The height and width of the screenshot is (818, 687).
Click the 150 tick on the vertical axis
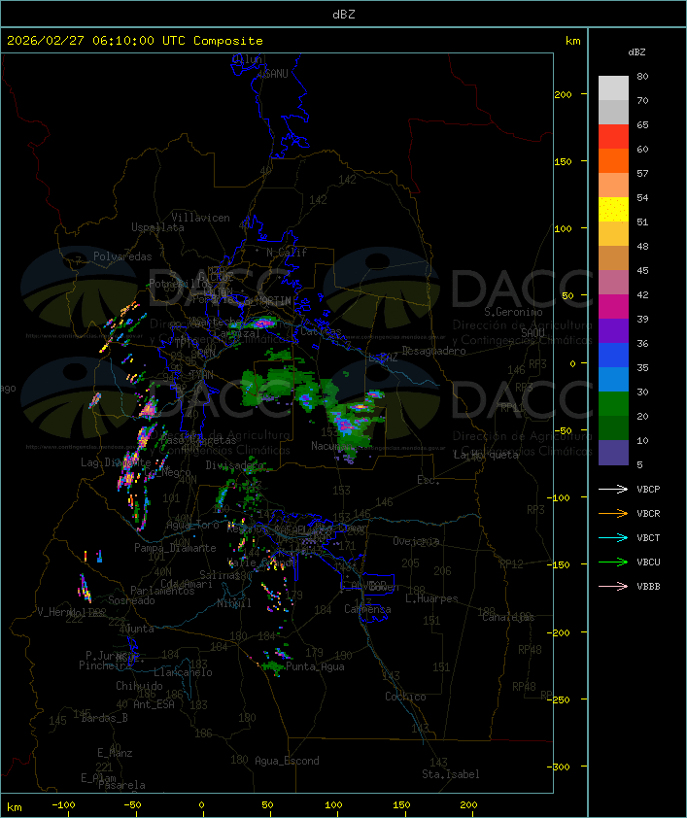(x=563, y=161)
